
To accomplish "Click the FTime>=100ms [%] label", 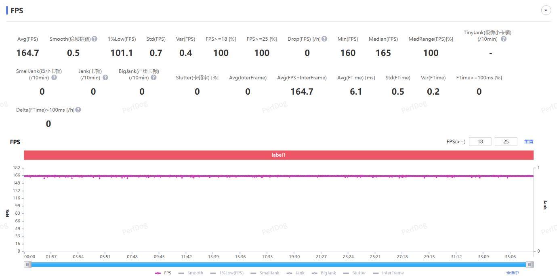I will 479,78.
